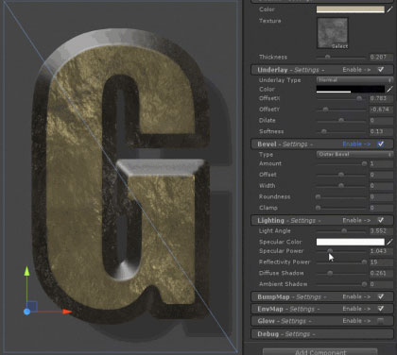
Task: Click the Roundness value field
Action: pos(381,196)
